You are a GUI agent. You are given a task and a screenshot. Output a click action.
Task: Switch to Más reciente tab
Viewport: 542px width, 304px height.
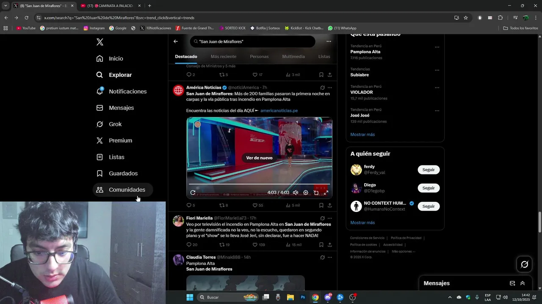click(224, 57)
